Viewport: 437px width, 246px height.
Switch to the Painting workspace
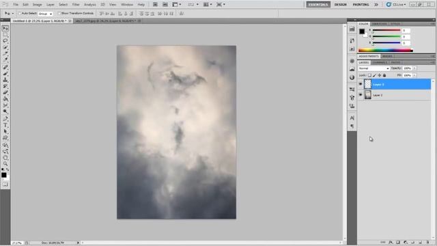point(361,5)
